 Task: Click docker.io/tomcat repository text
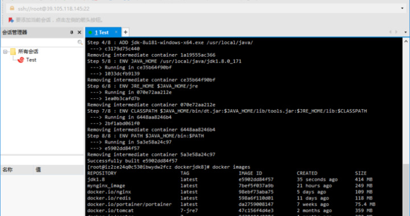point(110,210)
